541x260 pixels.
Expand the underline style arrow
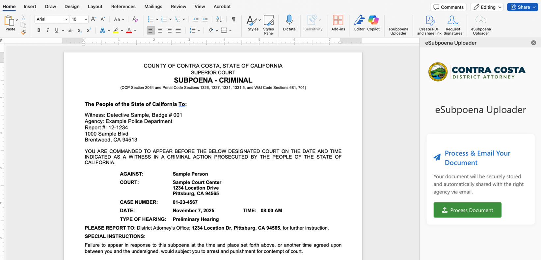click(63, 31)
